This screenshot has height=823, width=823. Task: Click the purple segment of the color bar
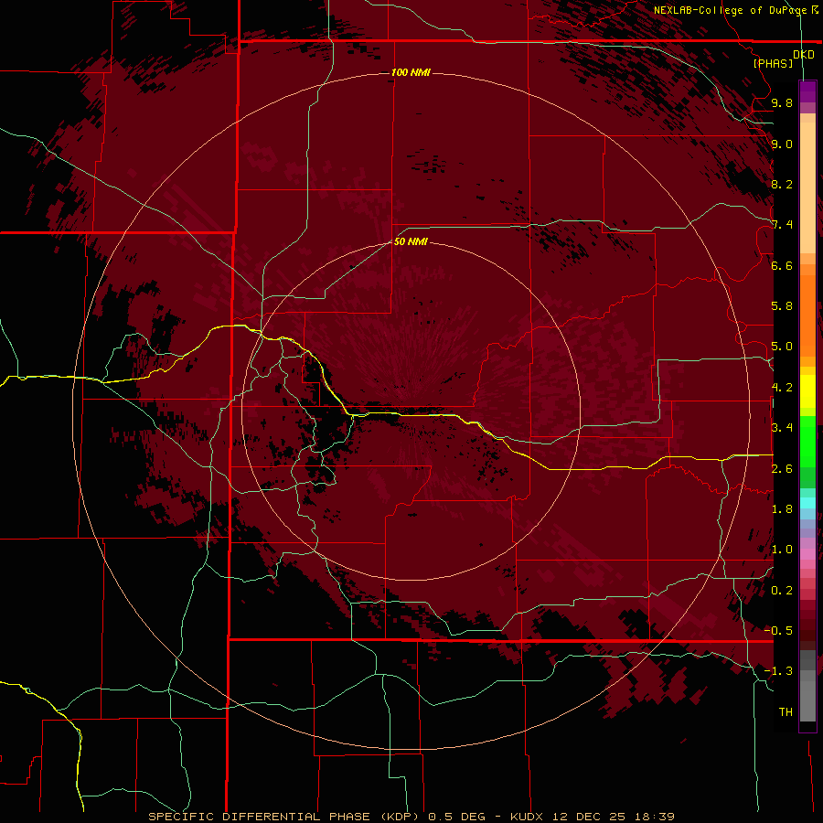pos(807,91)
